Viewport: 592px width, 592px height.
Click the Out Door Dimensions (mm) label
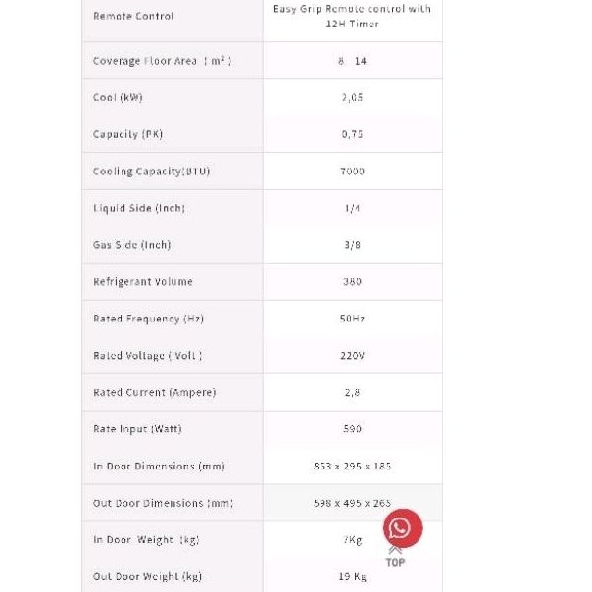163,503
